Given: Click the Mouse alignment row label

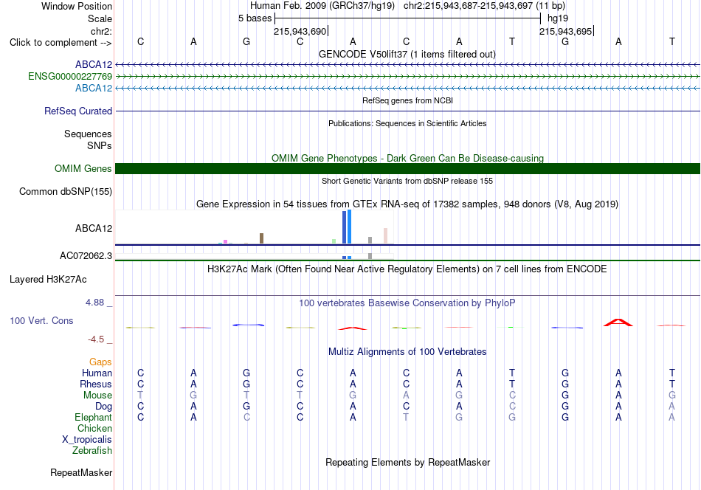Looking at the screenshot, I should (x=97, y=396).
